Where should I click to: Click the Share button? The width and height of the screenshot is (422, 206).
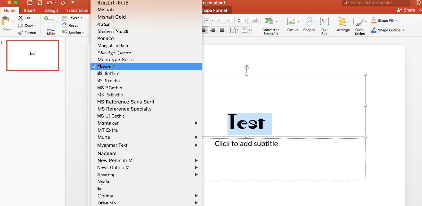point(406,10)
